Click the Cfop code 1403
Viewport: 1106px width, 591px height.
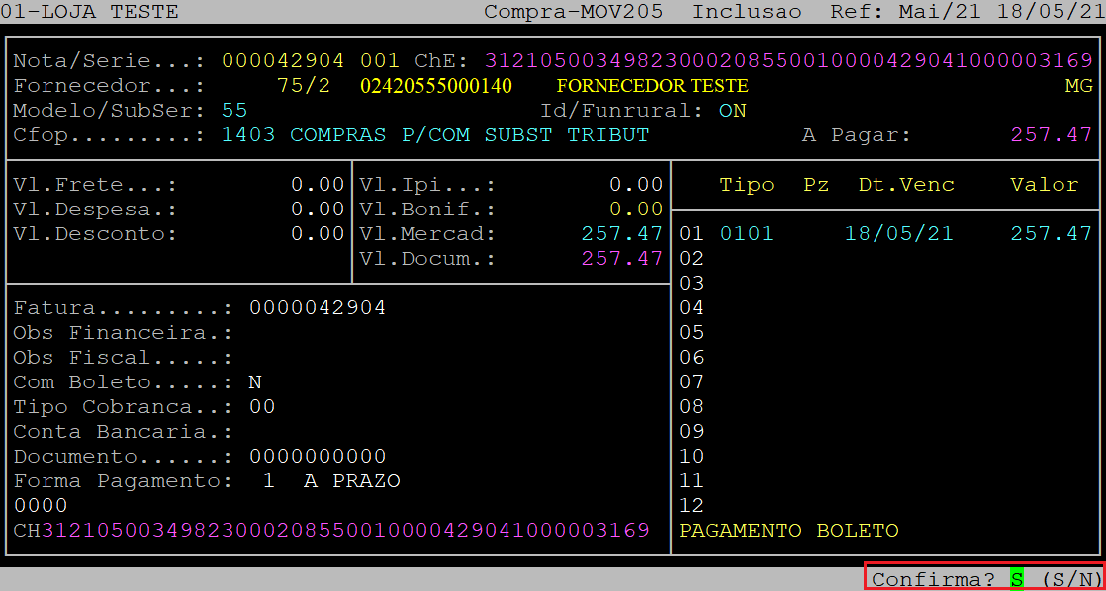[248, 135]
